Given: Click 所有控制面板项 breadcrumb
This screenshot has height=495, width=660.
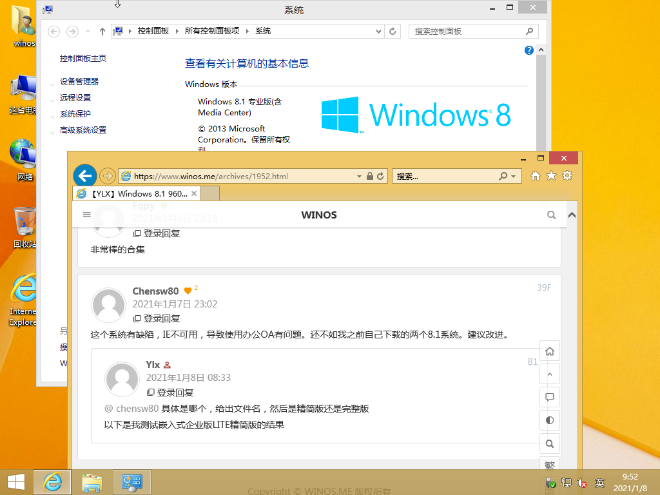Looking at the screenshot, I should [211, 31].
